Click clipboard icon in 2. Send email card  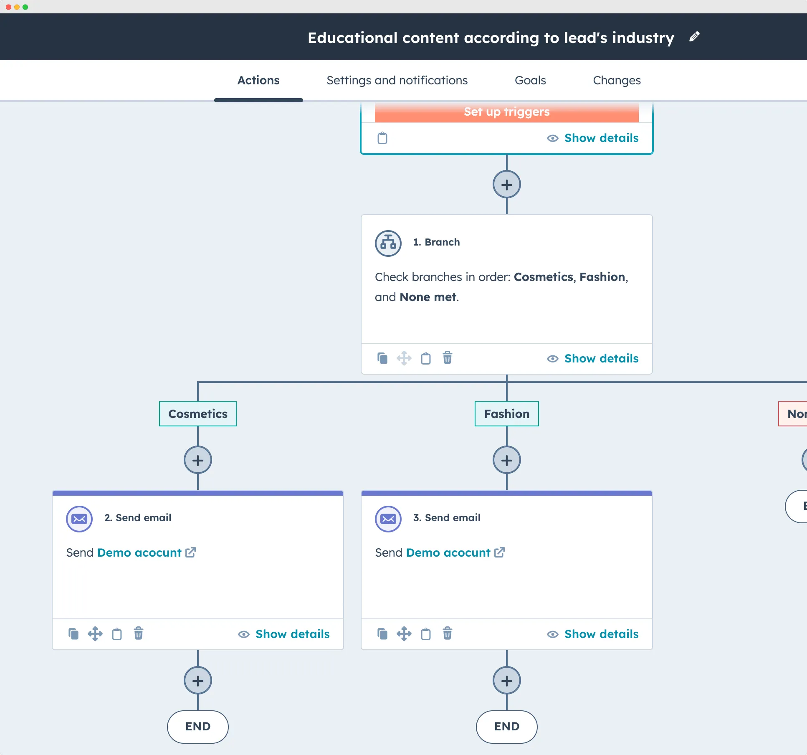pos(117,634)
